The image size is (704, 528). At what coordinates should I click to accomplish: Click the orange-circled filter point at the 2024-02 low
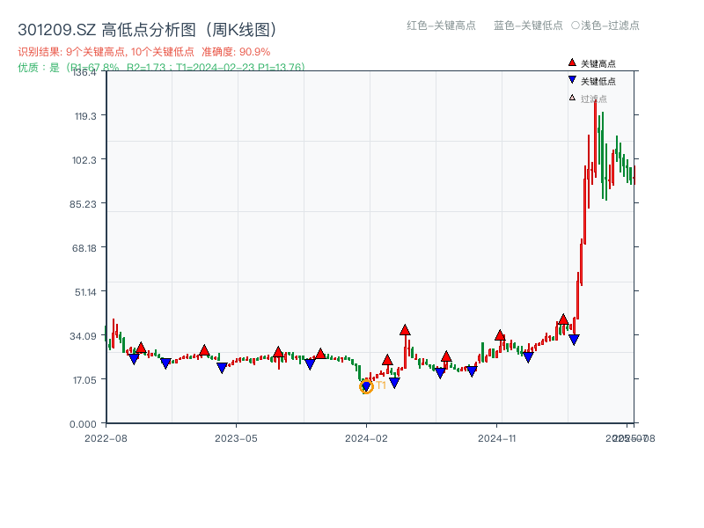click(365, 385)
